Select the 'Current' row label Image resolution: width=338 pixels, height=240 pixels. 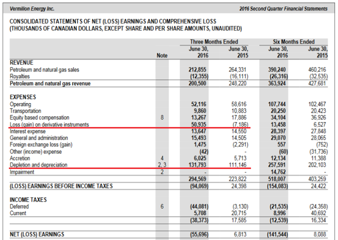[18, 213]
